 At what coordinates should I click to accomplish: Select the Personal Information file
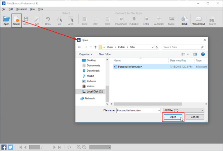(160, 67)
